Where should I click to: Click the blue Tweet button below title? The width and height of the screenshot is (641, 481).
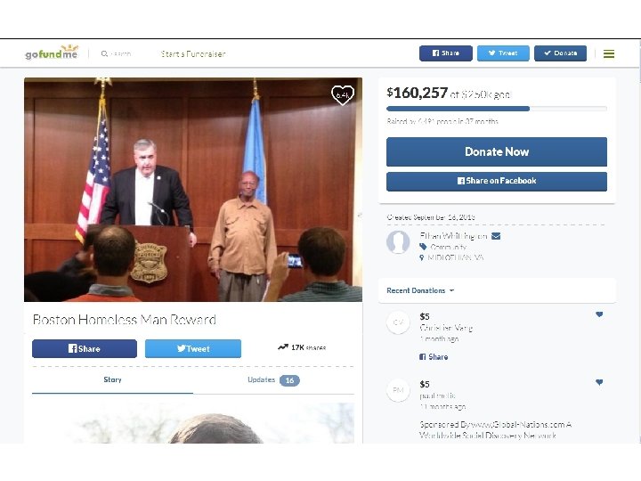(x=193, y=349)
